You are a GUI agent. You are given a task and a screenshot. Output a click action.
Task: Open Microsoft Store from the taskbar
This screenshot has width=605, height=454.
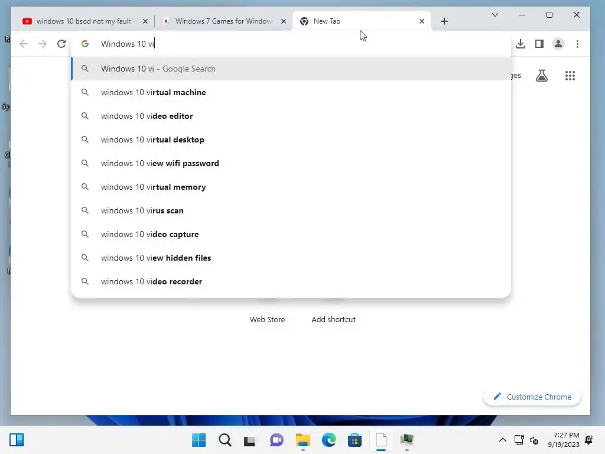pos(354,440)
